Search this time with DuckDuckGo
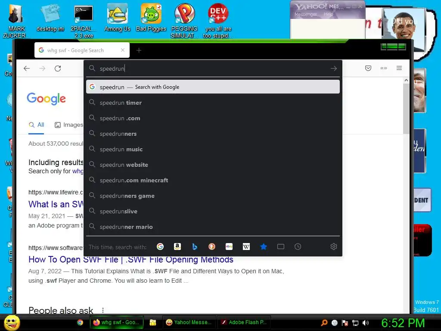441x331 pixels. (x=212, y=247)
